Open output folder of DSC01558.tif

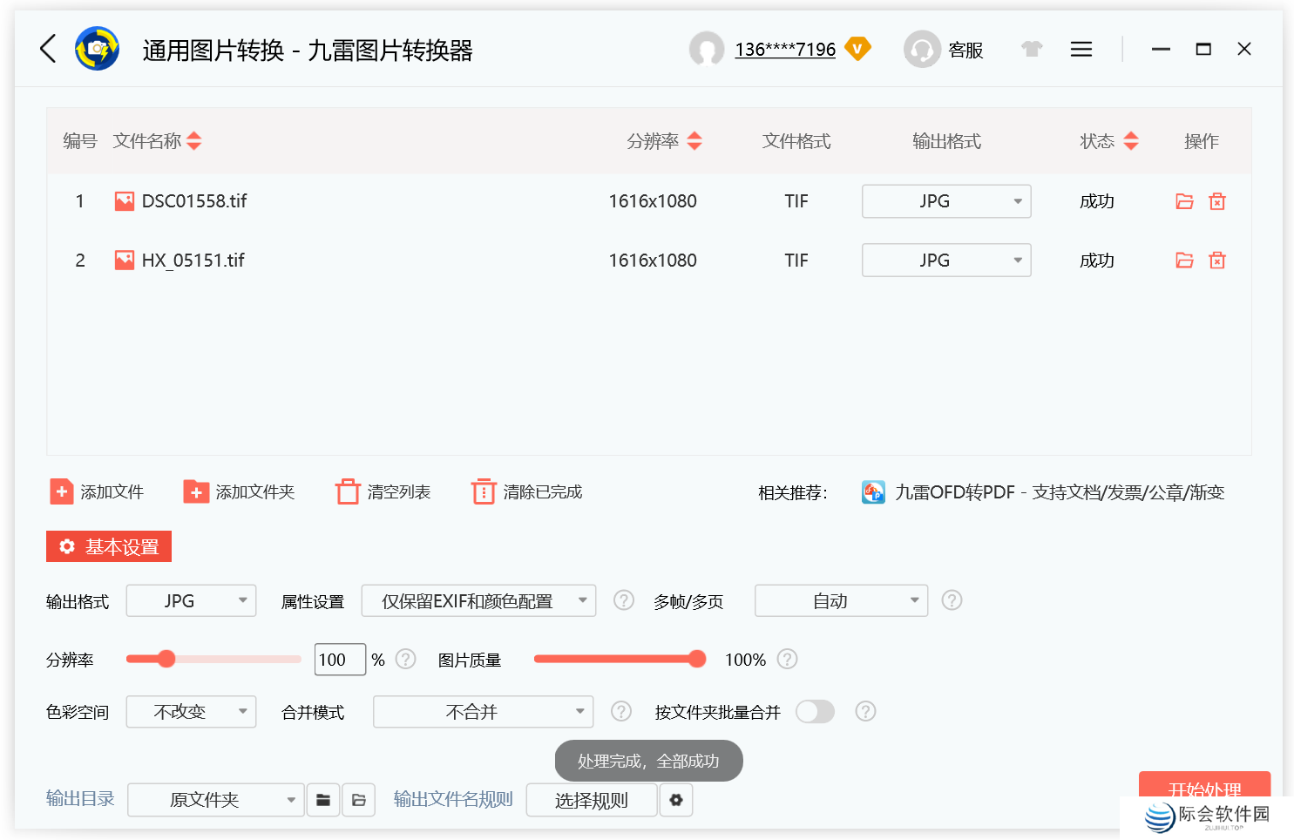(1183, 200)
